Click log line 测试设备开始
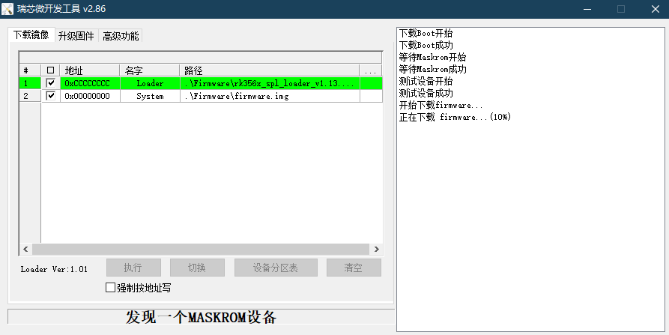 [x=426, y=81]
